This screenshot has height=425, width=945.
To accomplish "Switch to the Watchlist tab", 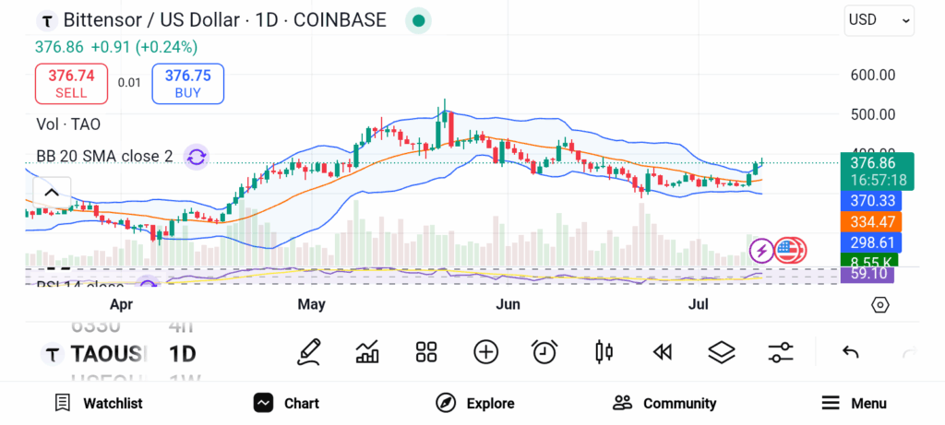I will pos(98,403).
